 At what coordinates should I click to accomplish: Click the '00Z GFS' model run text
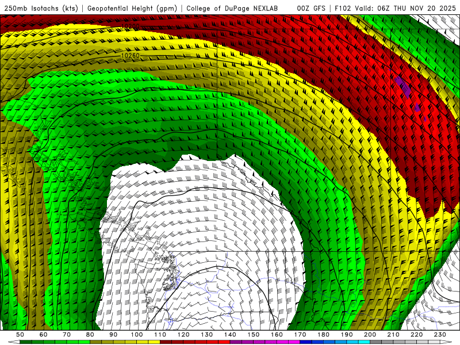pyautogui.click(x=311, y=8)
